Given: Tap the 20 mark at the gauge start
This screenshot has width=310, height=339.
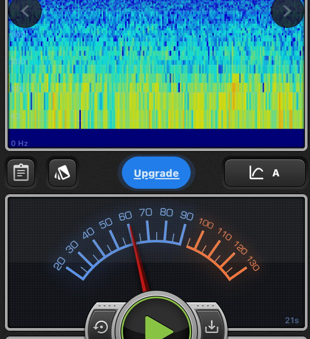Looking at the screenshot, I should coord(60,263).
